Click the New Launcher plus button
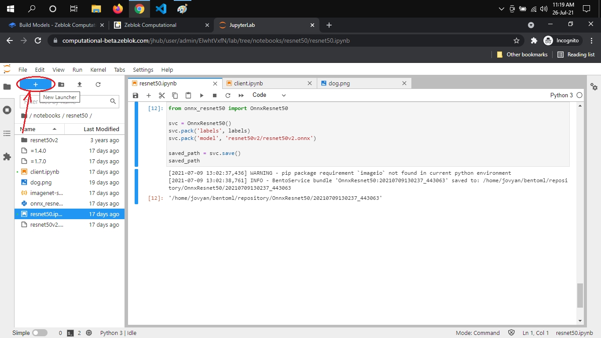 point(36,84)
